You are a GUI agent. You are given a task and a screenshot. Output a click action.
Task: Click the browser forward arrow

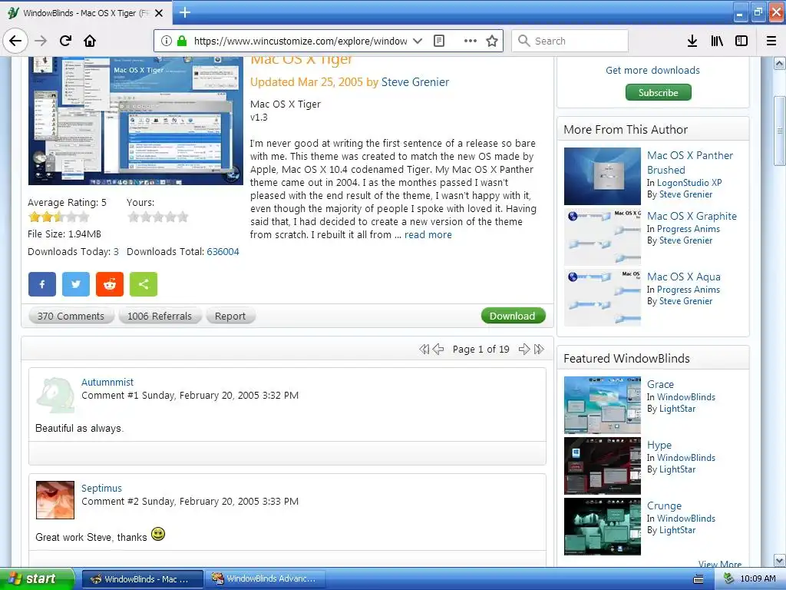click(x=41, y=41)
